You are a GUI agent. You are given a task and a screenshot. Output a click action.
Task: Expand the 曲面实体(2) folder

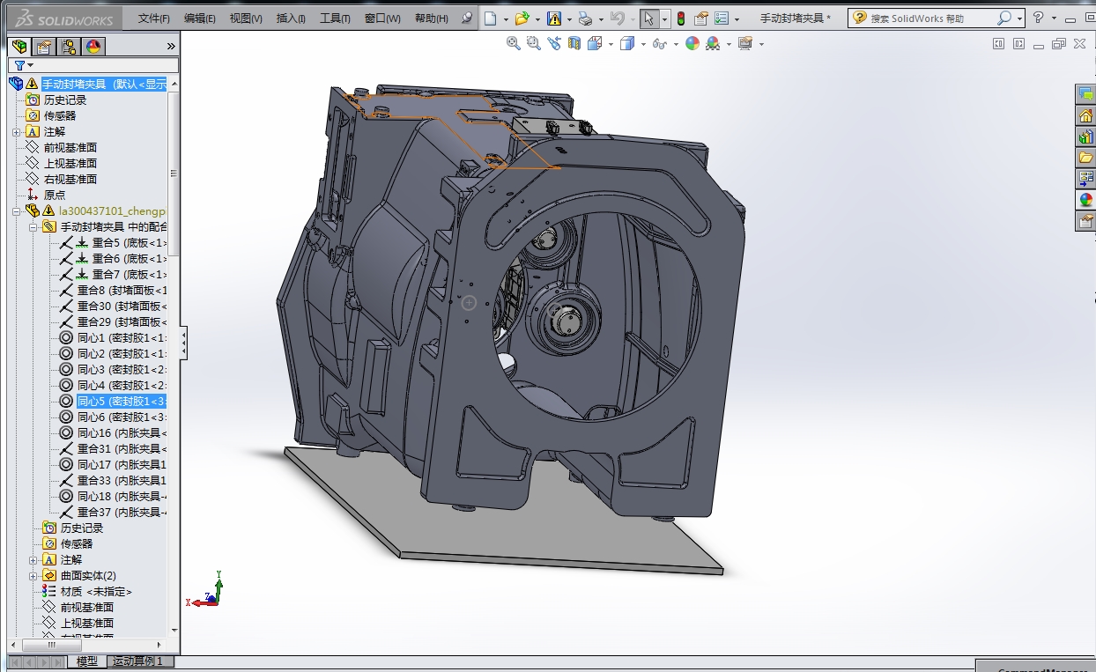click(33, 576)
